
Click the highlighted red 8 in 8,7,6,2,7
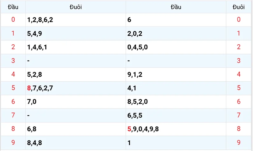coord(29,88)
